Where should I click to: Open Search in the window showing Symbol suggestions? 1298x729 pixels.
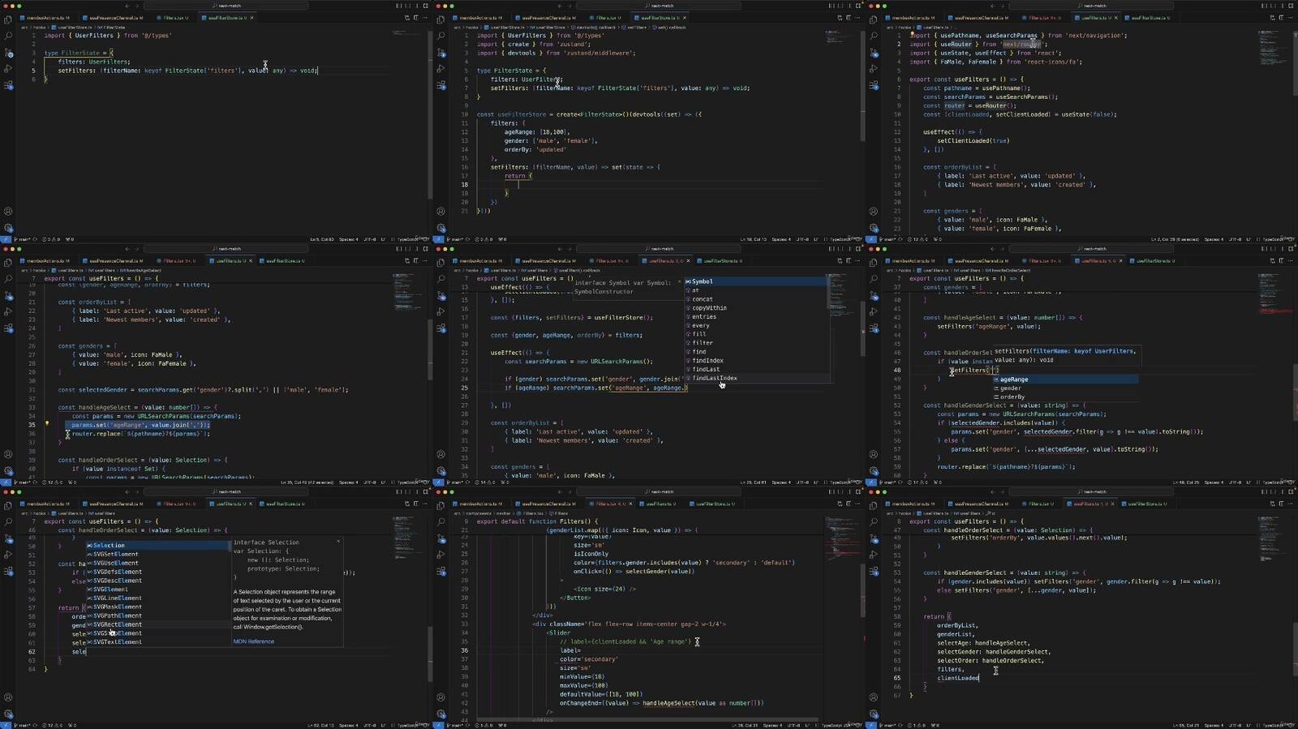point(441,279)
